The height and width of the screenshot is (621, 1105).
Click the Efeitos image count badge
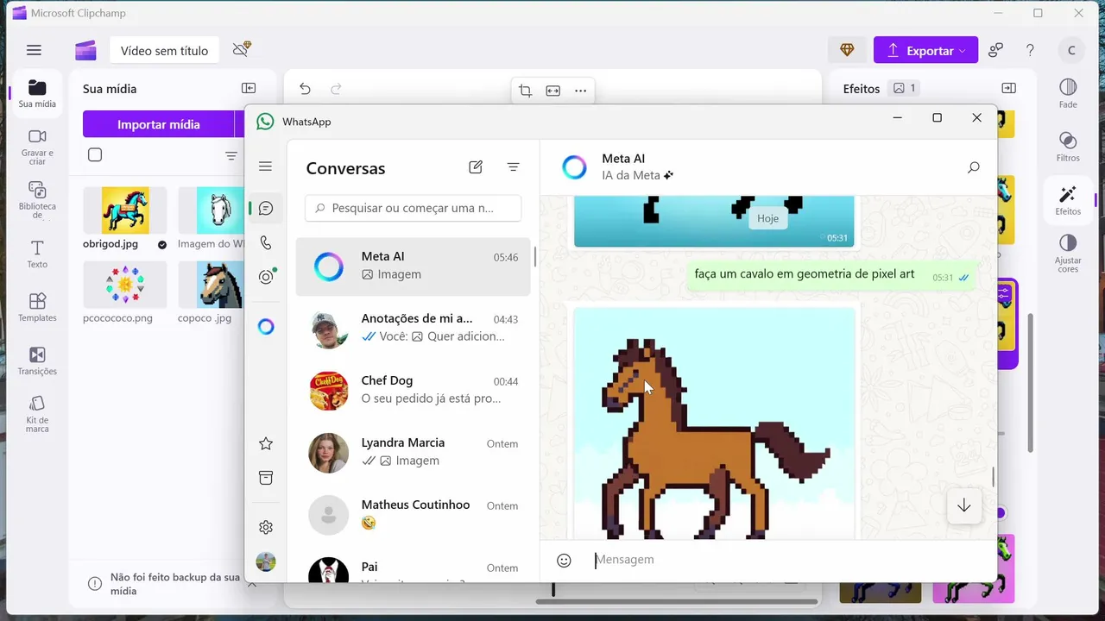[x=906, y=88]
